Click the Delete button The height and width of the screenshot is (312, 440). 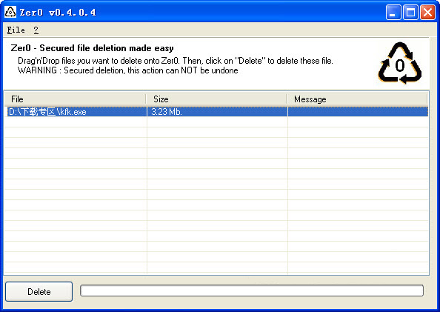click(x=39, y=291)
